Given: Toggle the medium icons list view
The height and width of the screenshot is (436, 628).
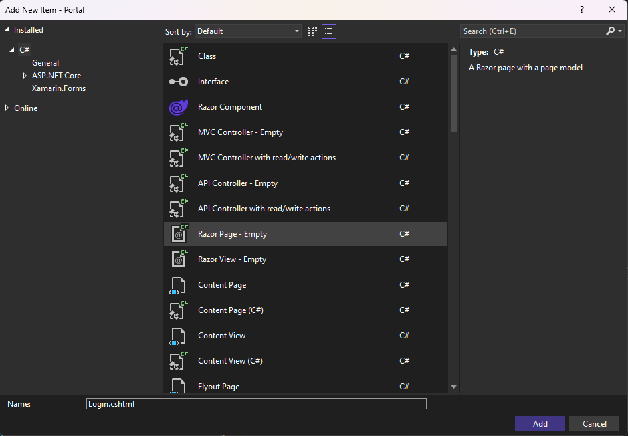Looking at the screenshot, I should point(328,31).
